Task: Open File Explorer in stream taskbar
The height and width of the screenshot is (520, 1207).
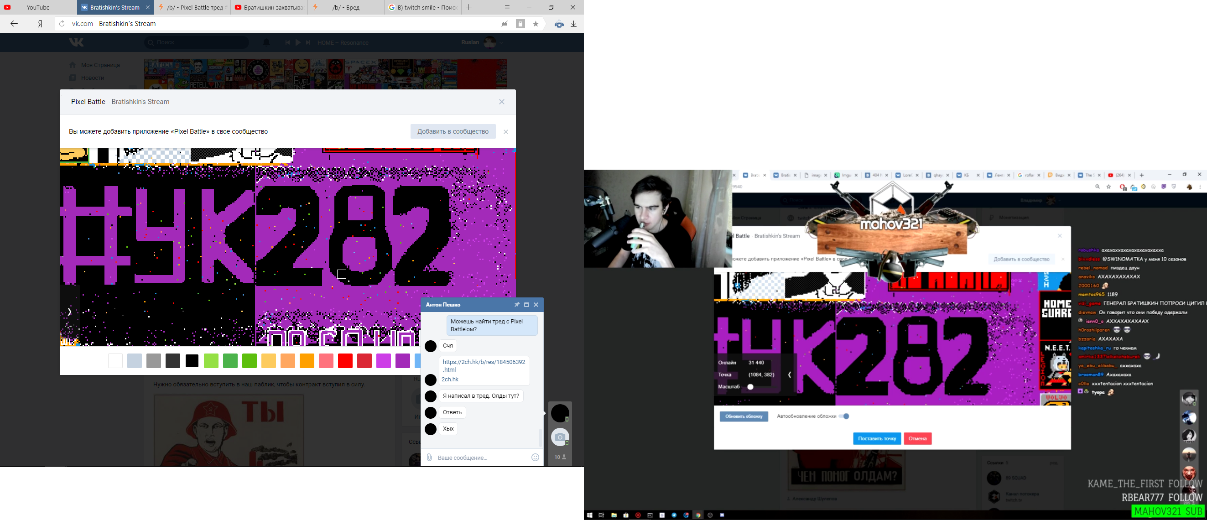Action: 614,515
